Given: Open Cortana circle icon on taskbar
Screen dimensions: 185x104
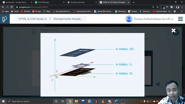Looking at the screenshot, I should point(56,101).
